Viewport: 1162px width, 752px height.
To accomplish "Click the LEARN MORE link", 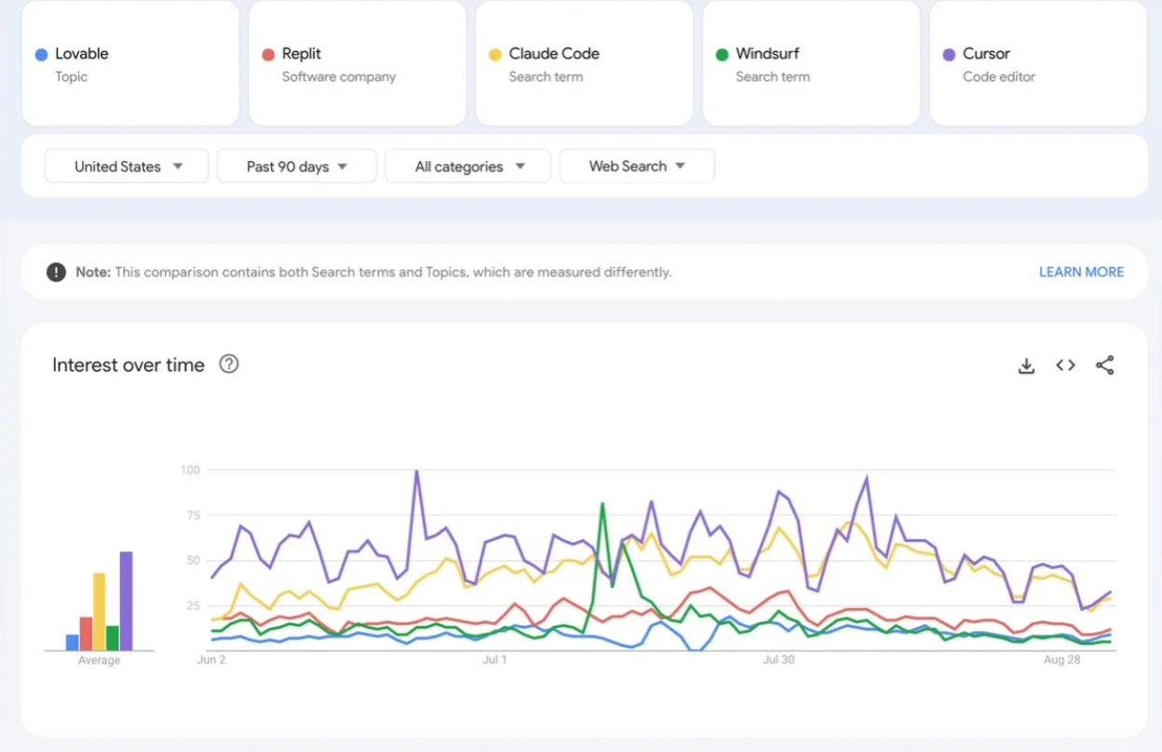I will (x=1081, y=272).
